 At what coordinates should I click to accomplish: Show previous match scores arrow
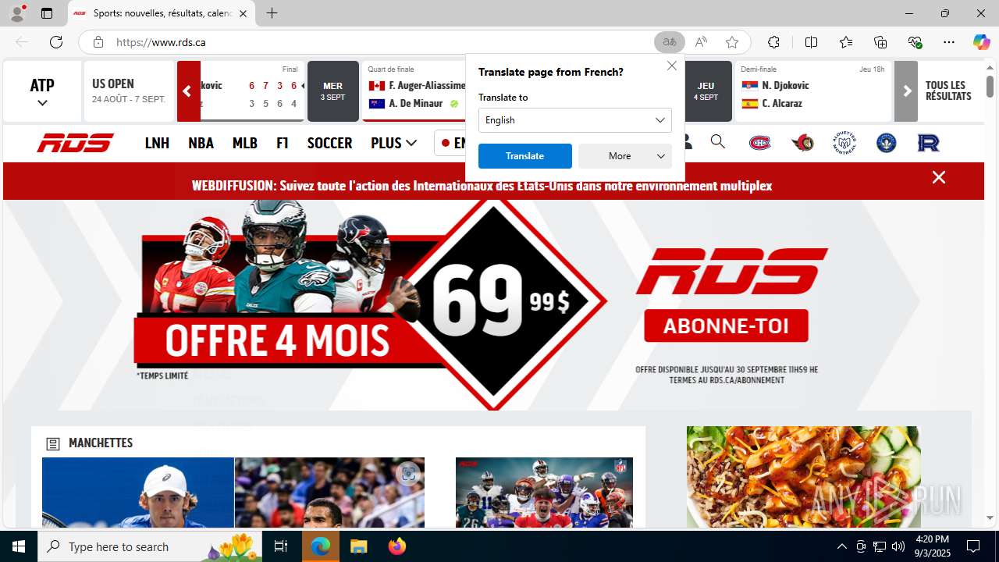pos(187,91)
